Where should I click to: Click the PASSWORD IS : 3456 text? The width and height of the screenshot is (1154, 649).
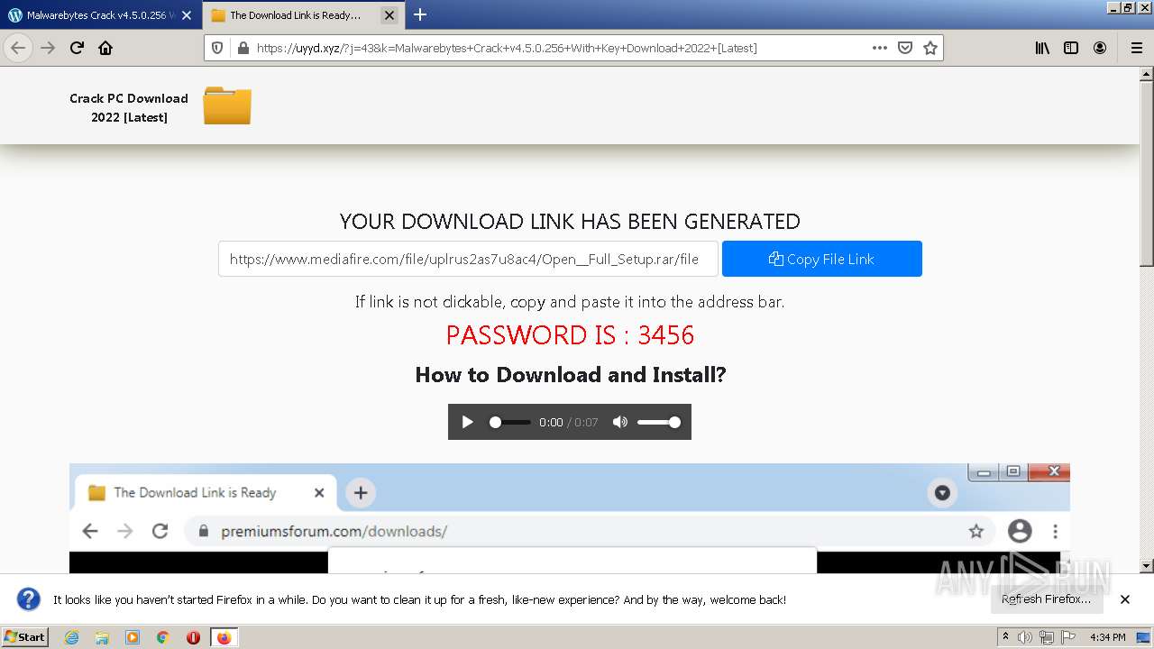(x=570, y=335)
